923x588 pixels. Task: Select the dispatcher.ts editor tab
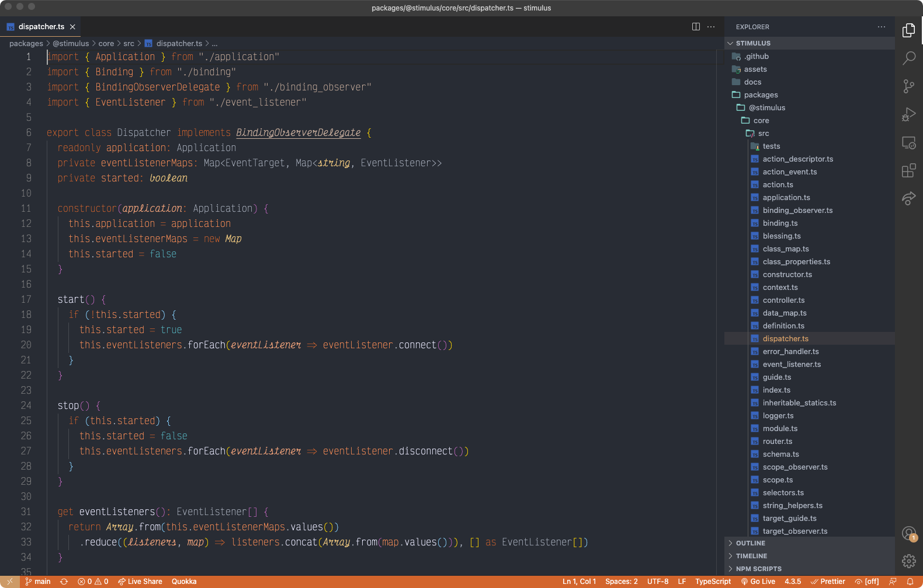(41, 27)
